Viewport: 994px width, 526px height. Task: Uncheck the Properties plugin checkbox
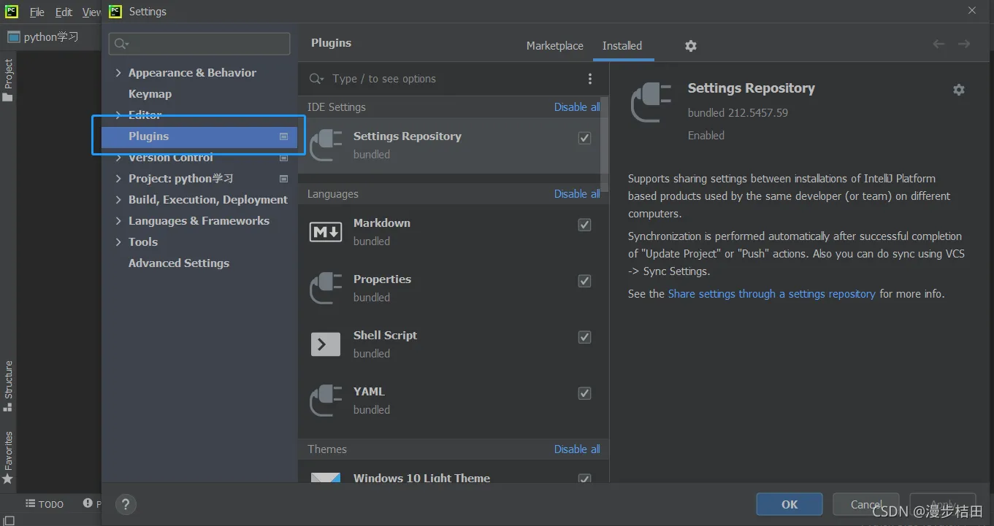pyautogui.click(x=584, y=281)
